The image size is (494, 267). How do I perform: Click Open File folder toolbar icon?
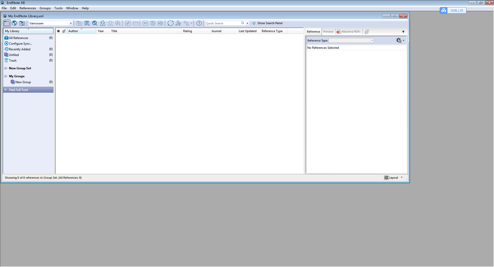(136, 23)
